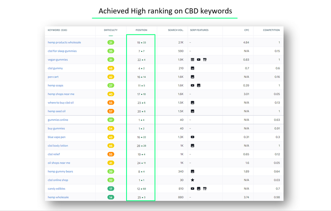Open the where to buy cbd oil link
This screenshot has height=211, width=331.
tap(61, 103)
